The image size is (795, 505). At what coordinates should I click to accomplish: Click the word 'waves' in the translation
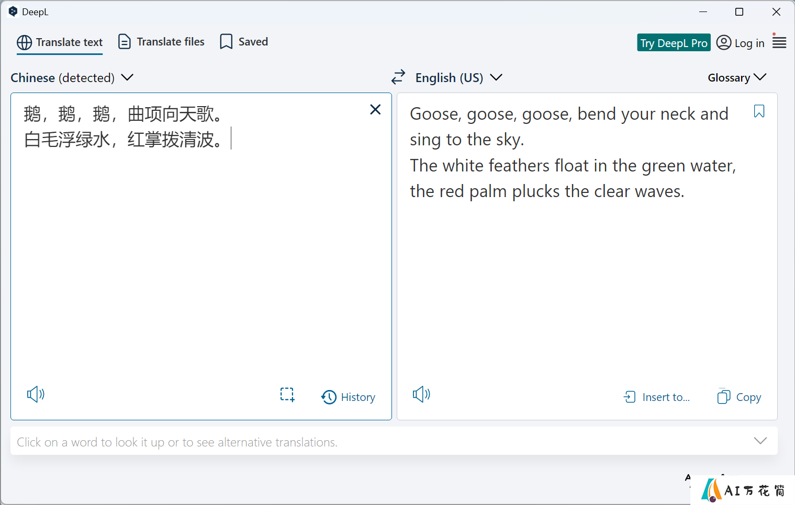coord(657,191)
